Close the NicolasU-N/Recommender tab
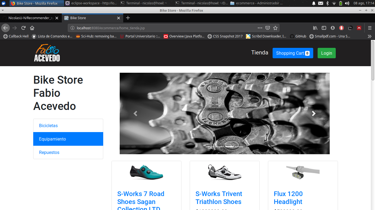Image resolution: width=375 pixels, height=210 pixels. pyautogui.click(x=57, y=18)
